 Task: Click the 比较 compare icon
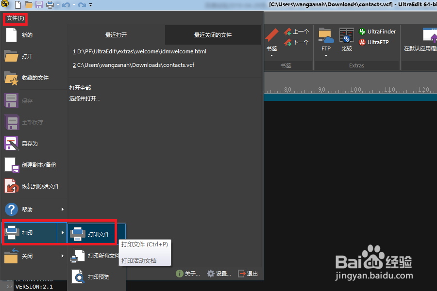pos(347,40)
